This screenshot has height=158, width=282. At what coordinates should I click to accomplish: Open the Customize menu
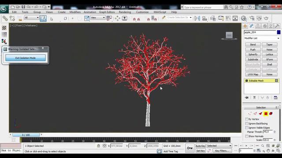point(142,12)
